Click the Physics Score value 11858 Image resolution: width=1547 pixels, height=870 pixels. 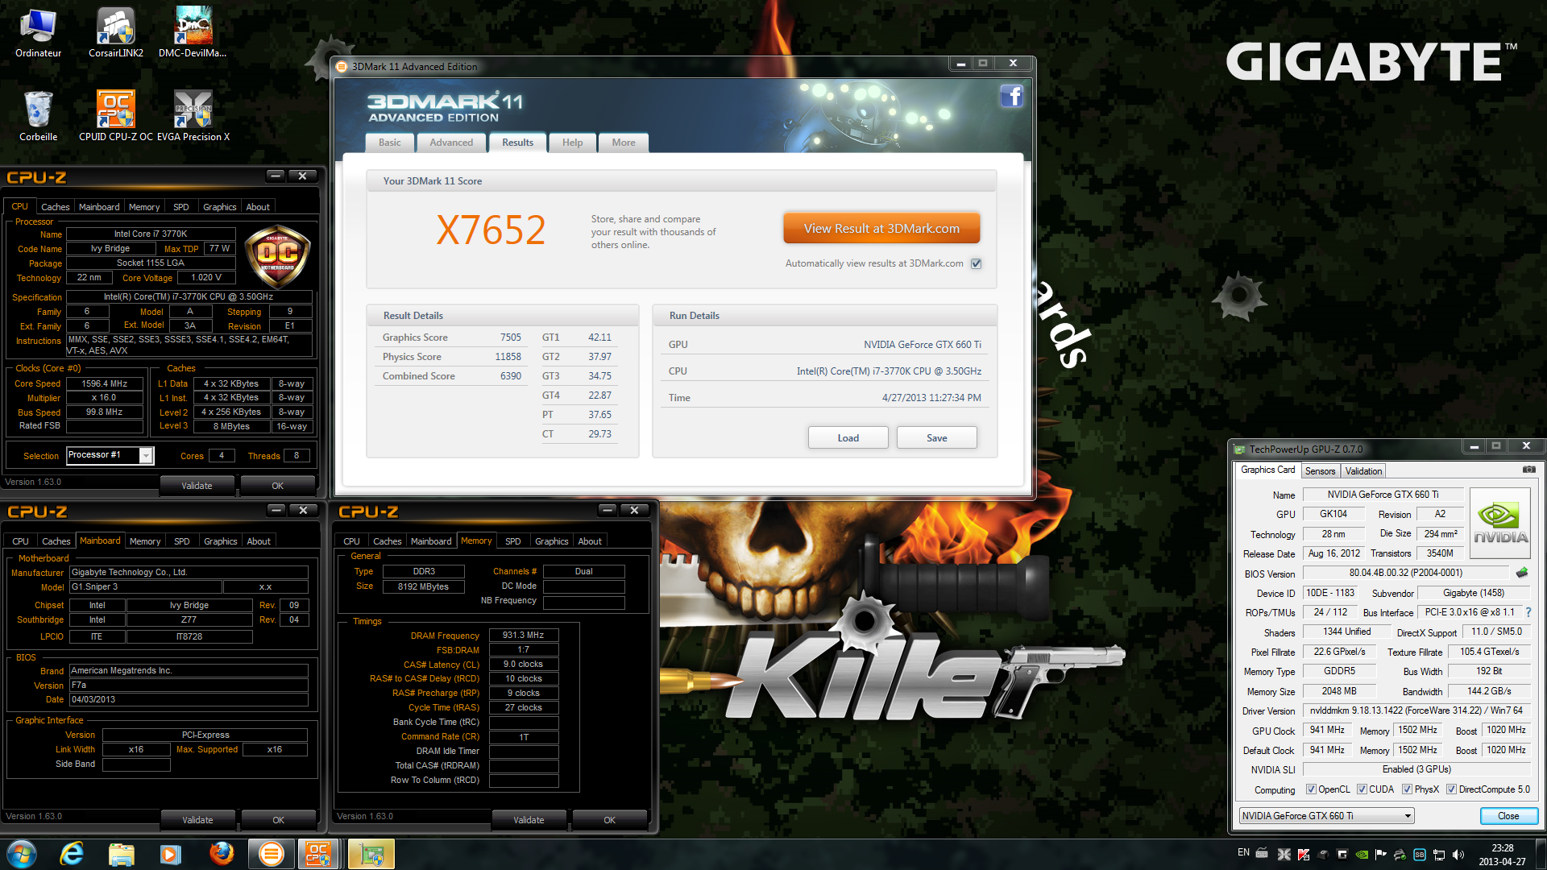tap(508, 357)
